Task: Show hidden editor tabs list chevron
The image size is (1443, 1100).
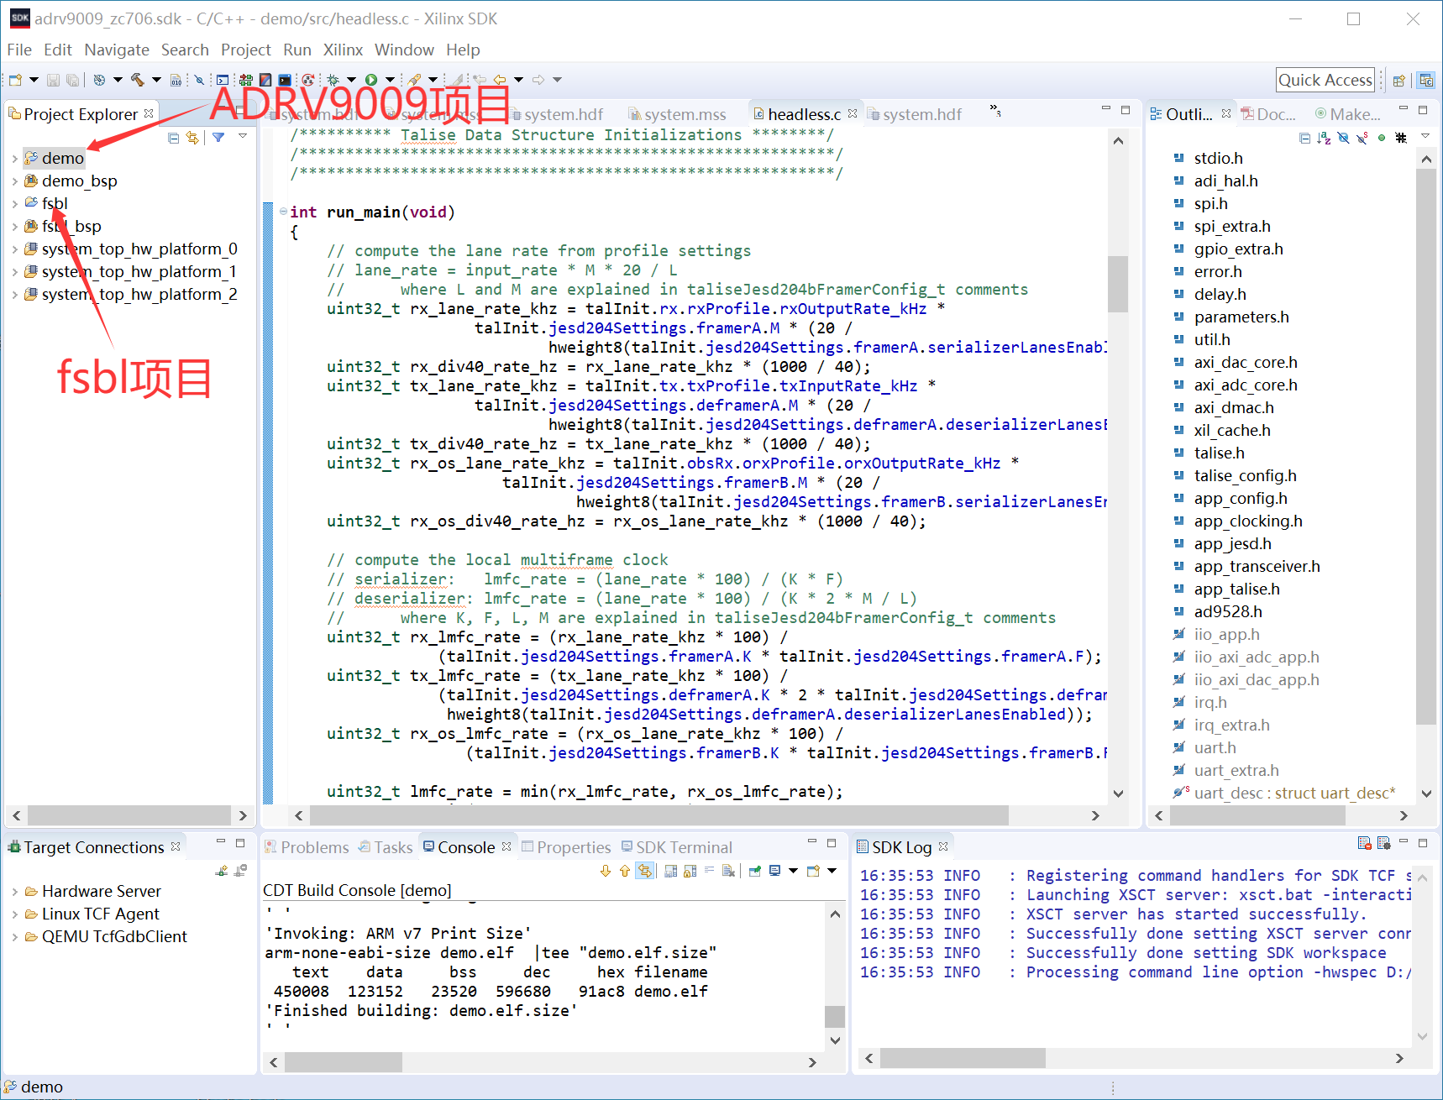Action: 995,110
